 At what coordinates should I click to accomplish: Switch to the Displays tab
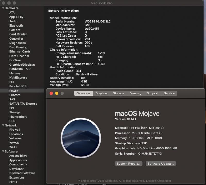coord(101,93)
